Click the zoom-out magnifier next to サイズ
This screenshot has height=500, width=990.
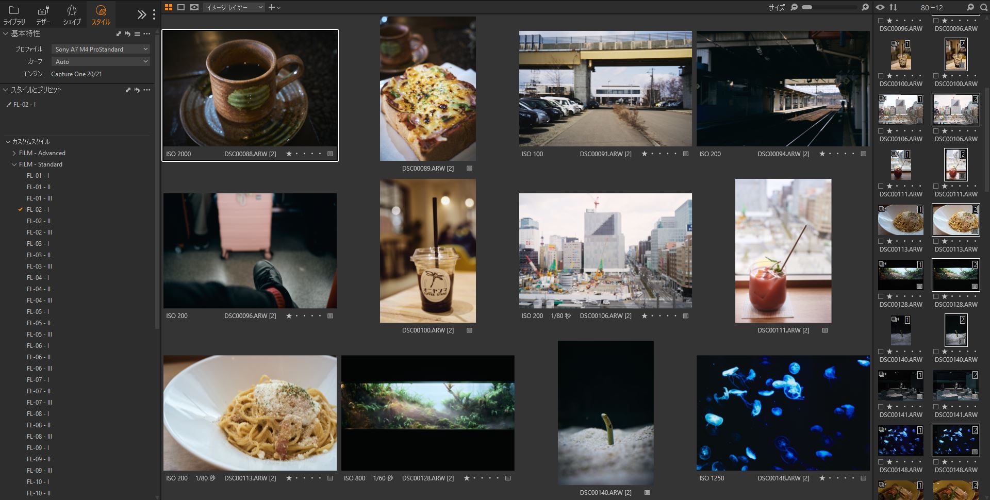pyautogui.click(x=794, y=7)
